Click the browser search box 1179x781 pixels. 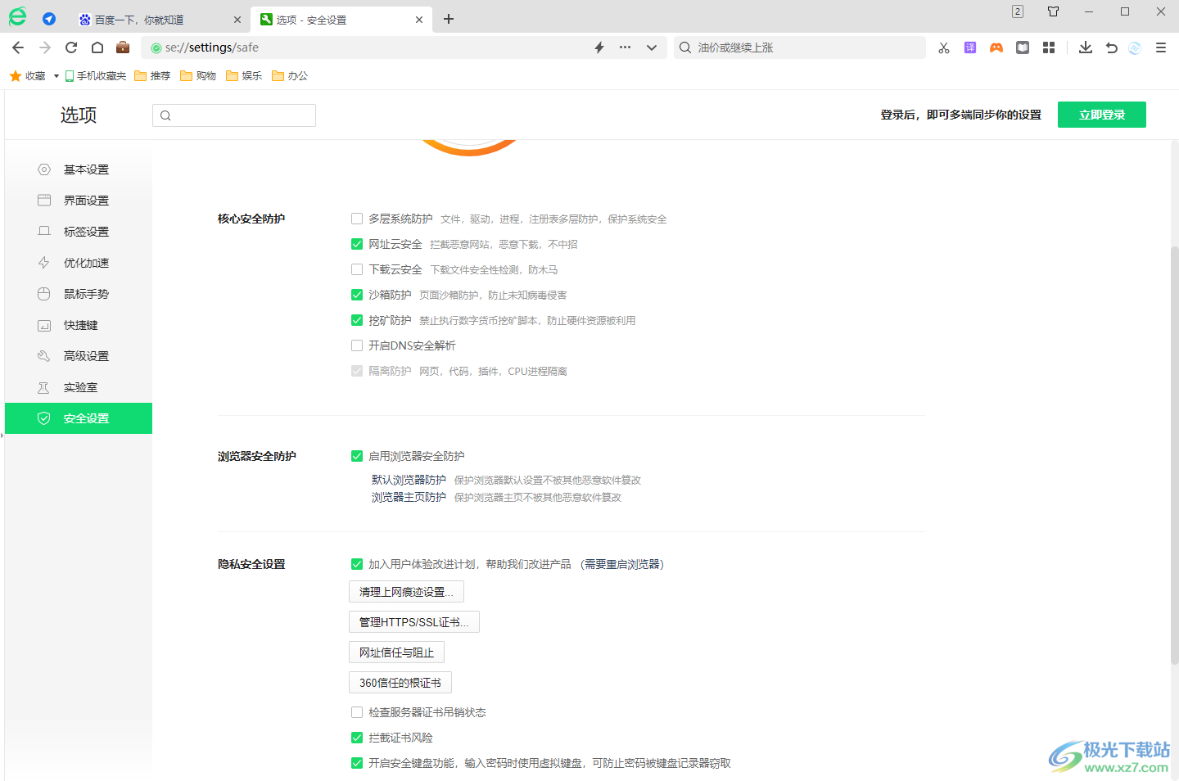pyautogui.click(x=799, y=47)
